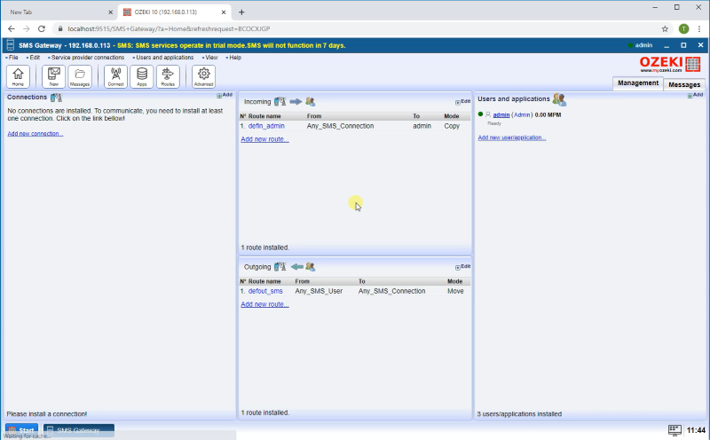The width and height of the screenshot is (710, 440).
Task: Switch to the Messages tab
Action: point(684,84)
